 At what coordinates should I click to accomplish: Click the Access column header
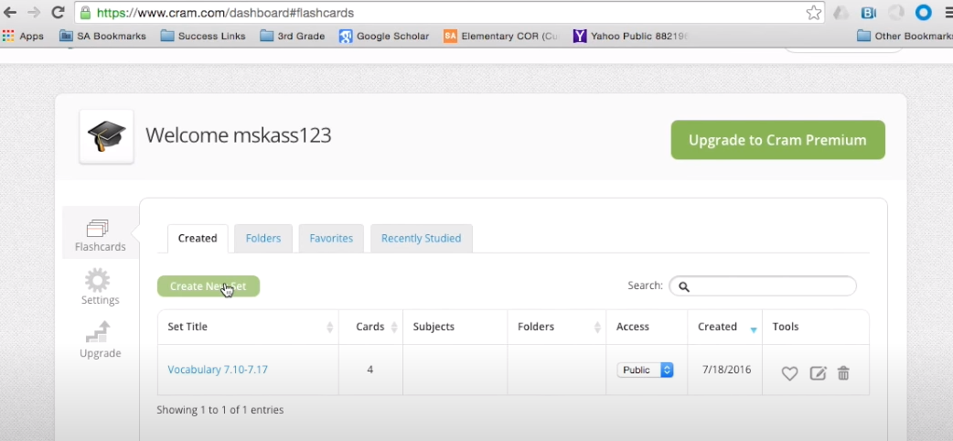click(x=647, y=327)
